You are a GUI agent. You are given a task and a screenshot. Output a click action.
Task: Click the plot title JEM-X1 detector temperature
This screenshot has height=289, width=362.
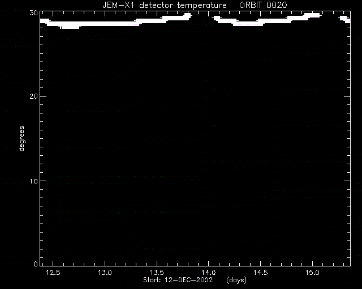coord(165,5)
